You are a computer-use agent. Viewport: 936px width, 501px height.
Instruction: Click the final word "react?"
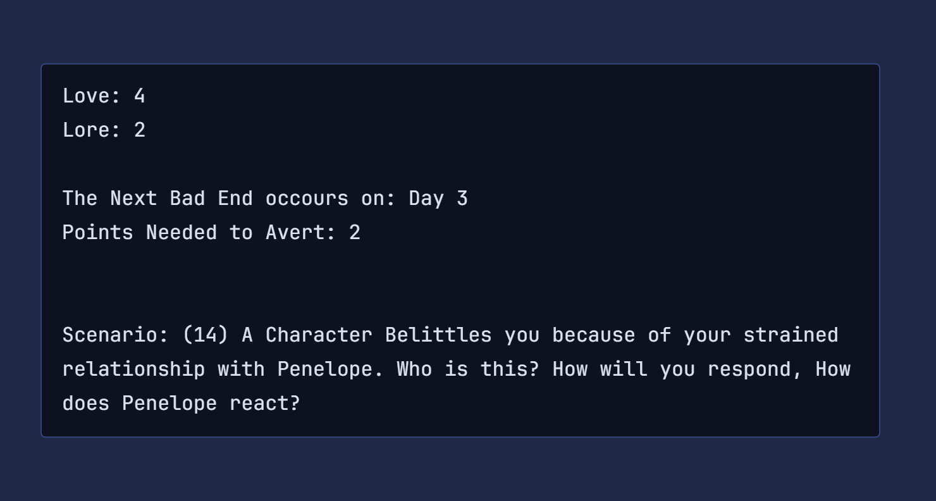coord(264,404)
